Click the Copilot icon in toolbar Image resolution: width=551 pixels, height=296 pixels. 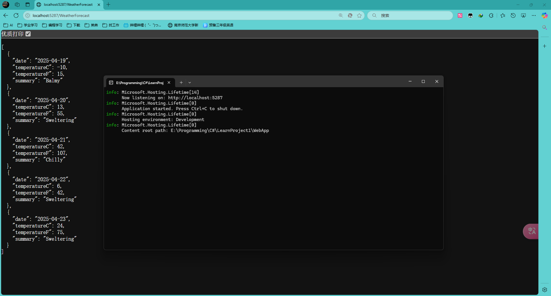[544, 15]
